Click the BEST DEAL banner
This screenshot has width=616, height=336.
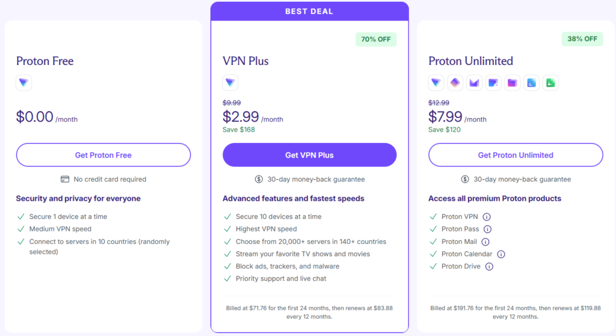tap(310, 11)
